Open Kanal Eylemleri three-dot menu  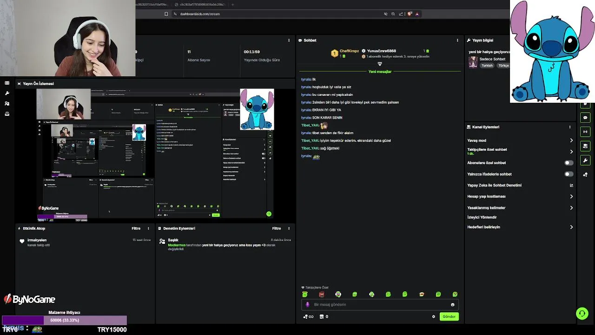tap(570, 127)
